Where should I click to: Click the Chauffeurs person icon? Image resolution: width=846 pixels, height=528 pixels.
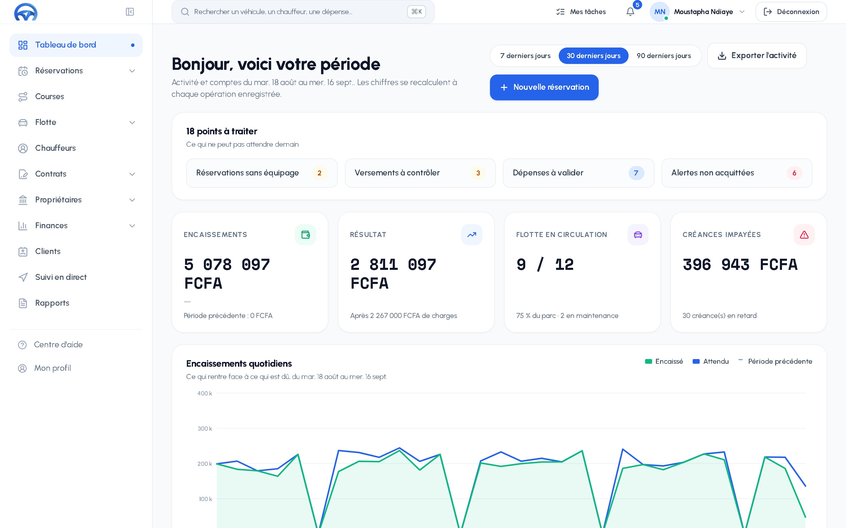click(x=23, y=148)
